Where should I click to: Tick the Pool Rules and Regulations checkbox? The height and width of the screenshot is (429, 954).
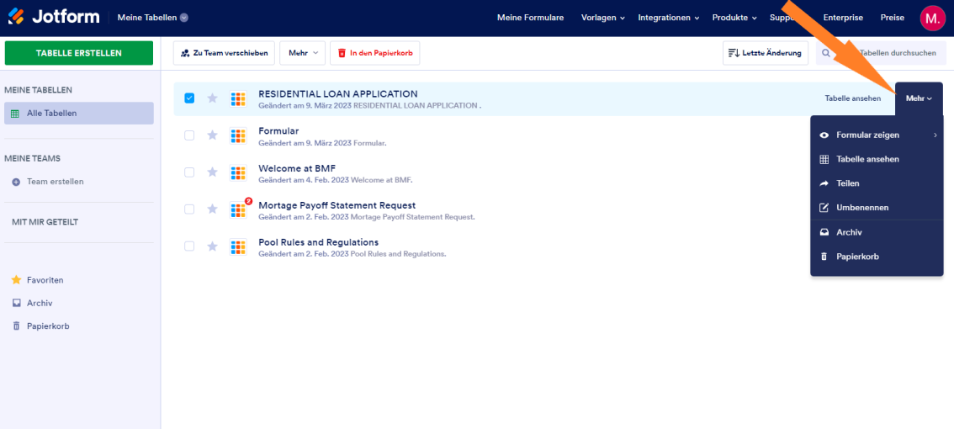189,246
